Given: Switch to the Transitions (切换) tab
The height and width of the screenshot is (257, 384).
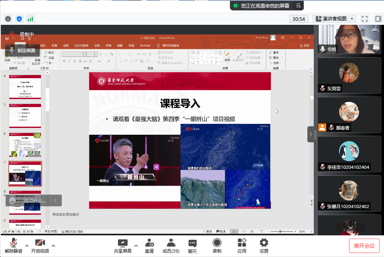Looking at the screenshot, I should click(x=54, y=46).
